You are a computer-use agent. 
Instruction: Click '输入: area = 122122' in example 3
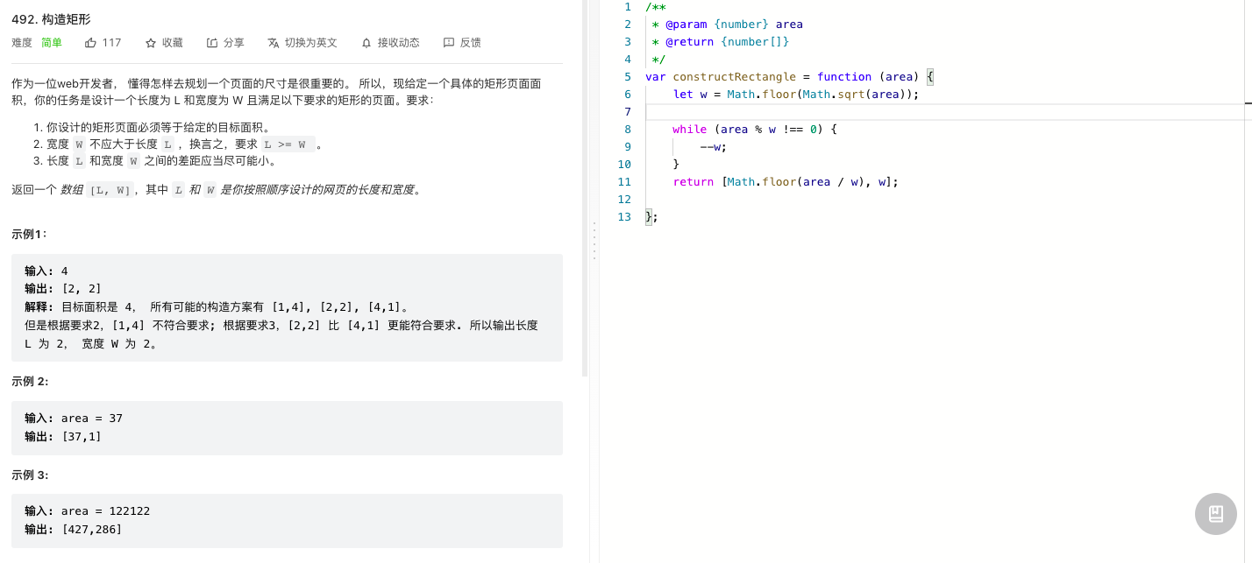tap(88, 510)
